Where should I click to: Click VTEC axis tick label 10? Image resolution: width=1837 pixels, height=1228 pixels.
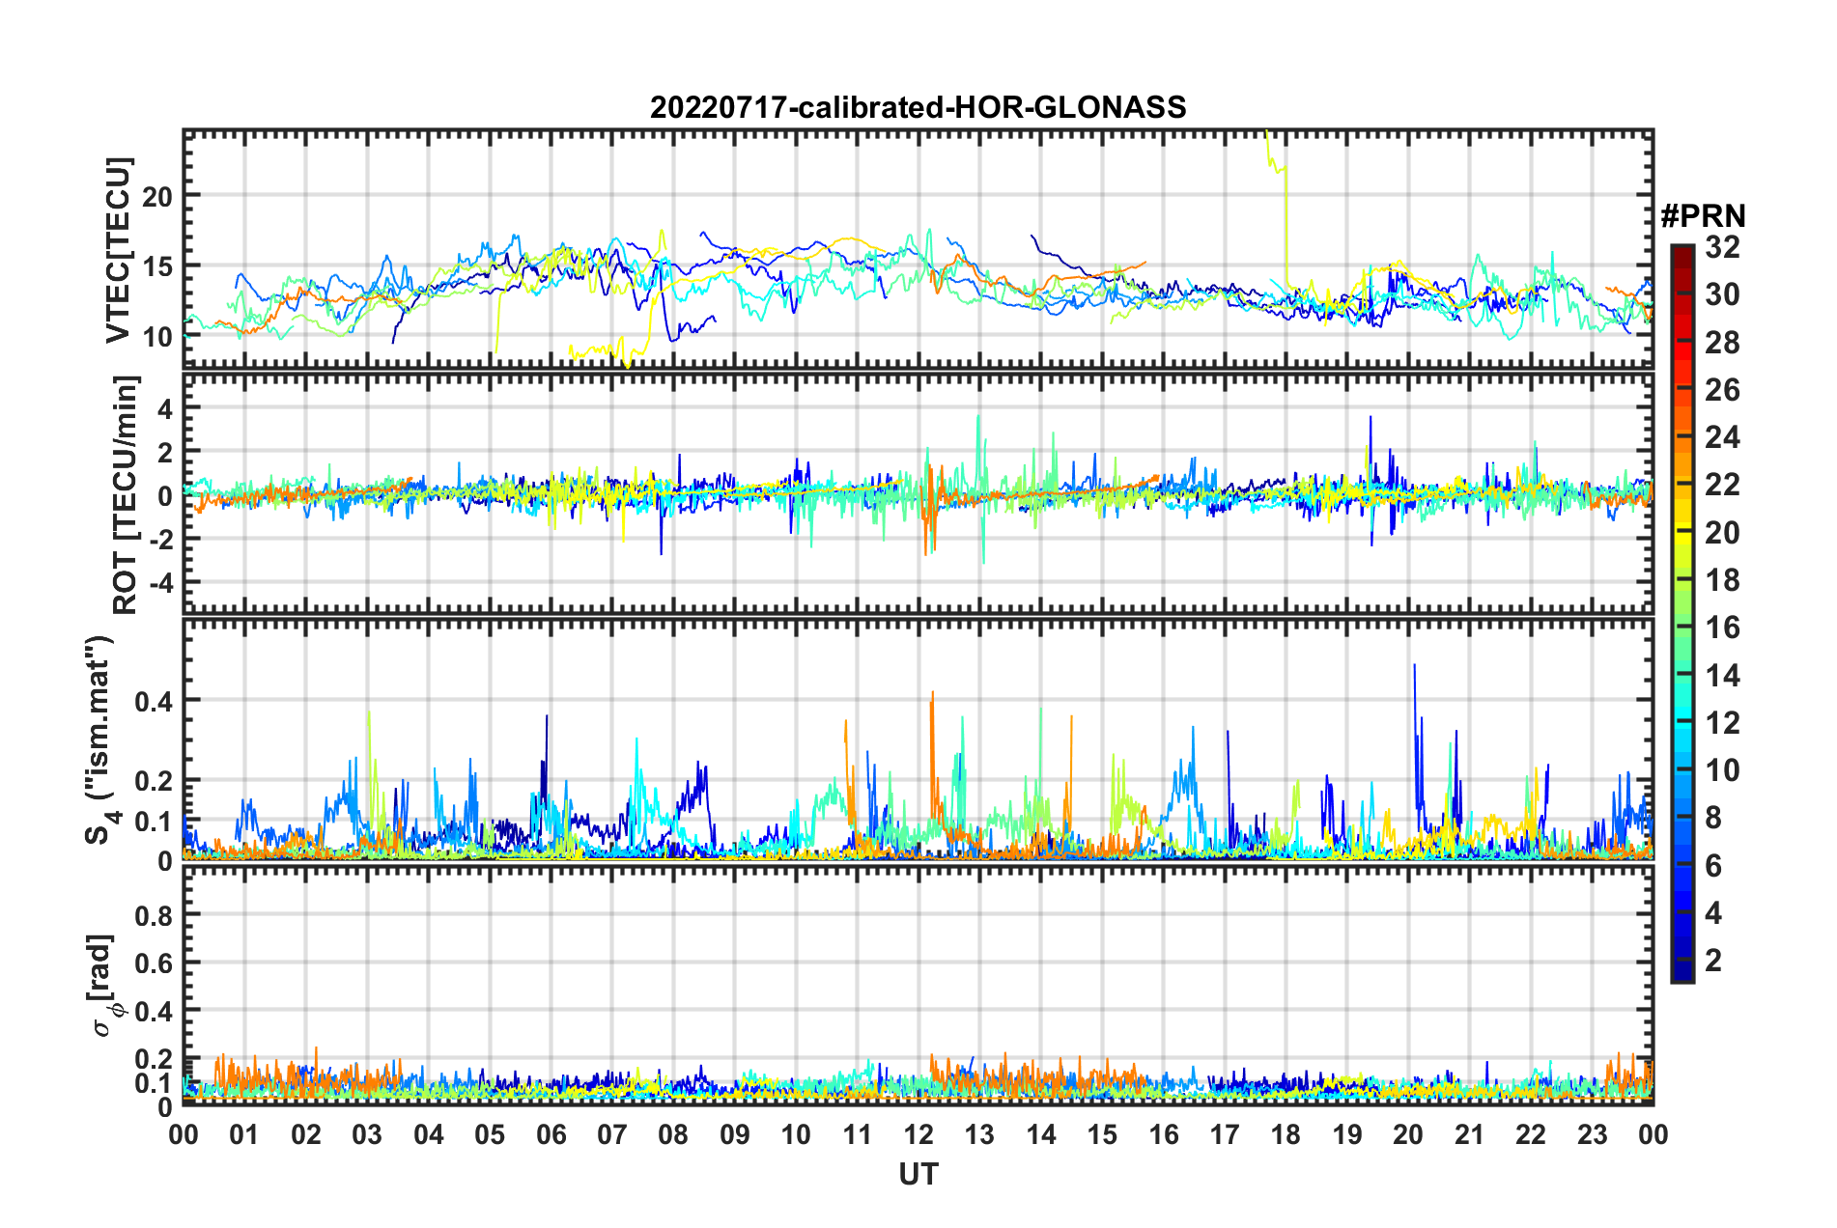[x=158, y=337]
